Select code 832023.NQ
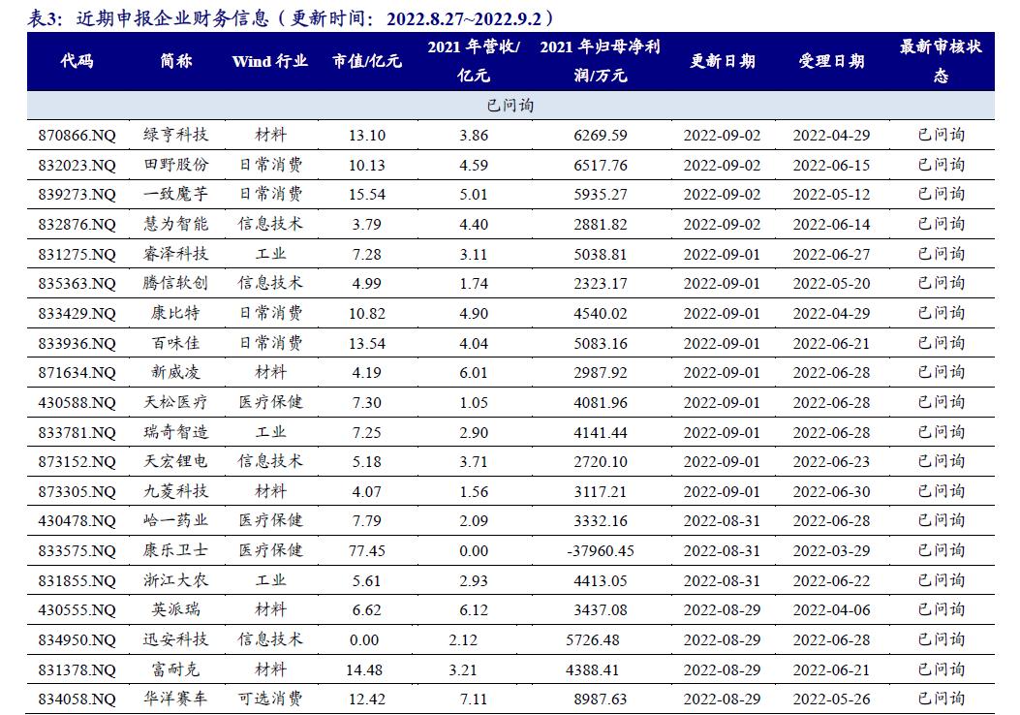Viewport: 1020px width, 715px height. [x=77, y=166]
